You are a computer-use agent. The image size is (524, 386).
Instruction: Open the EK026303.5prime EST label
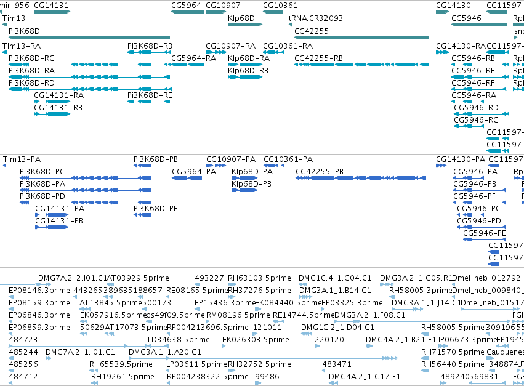point(256,340)
